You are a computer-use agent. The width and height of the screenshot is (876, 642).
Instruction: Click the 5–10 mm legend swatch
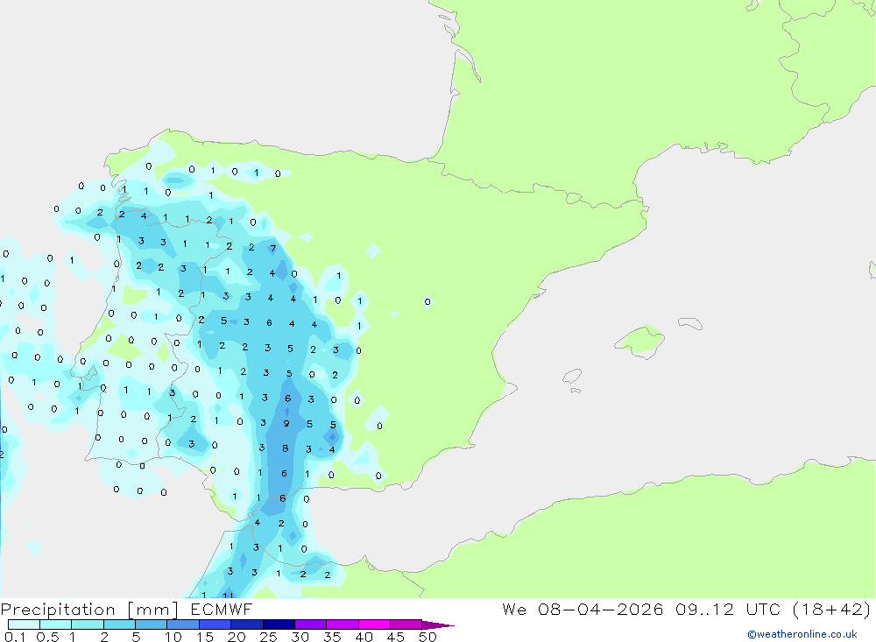[x=152, y=624]
